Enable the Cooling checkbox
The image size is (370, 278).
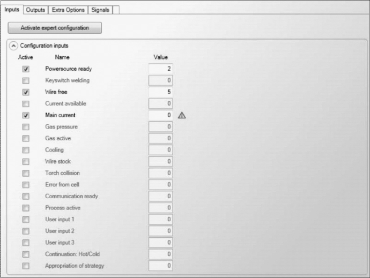pyautogui.click(x=26, y=150)
